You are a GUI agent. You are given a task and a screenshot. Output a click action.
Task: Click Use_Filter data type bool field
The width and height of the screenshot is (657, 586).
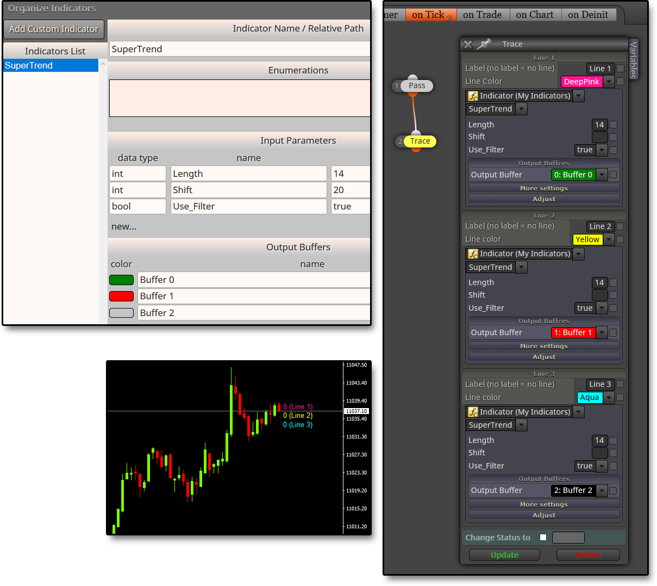137,206
